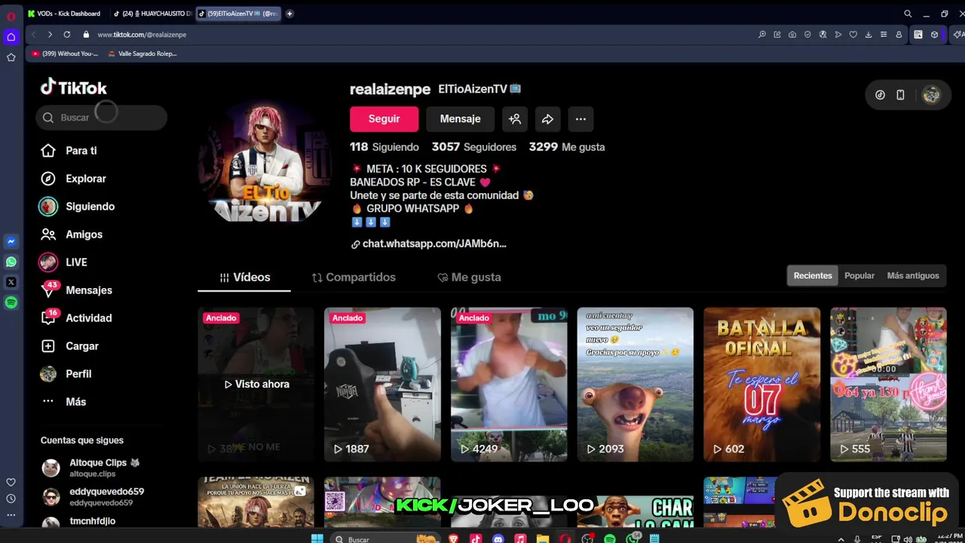965x543 pixels.
Task: Play the Visto ahora pinned video
Action: pos(256,384)
